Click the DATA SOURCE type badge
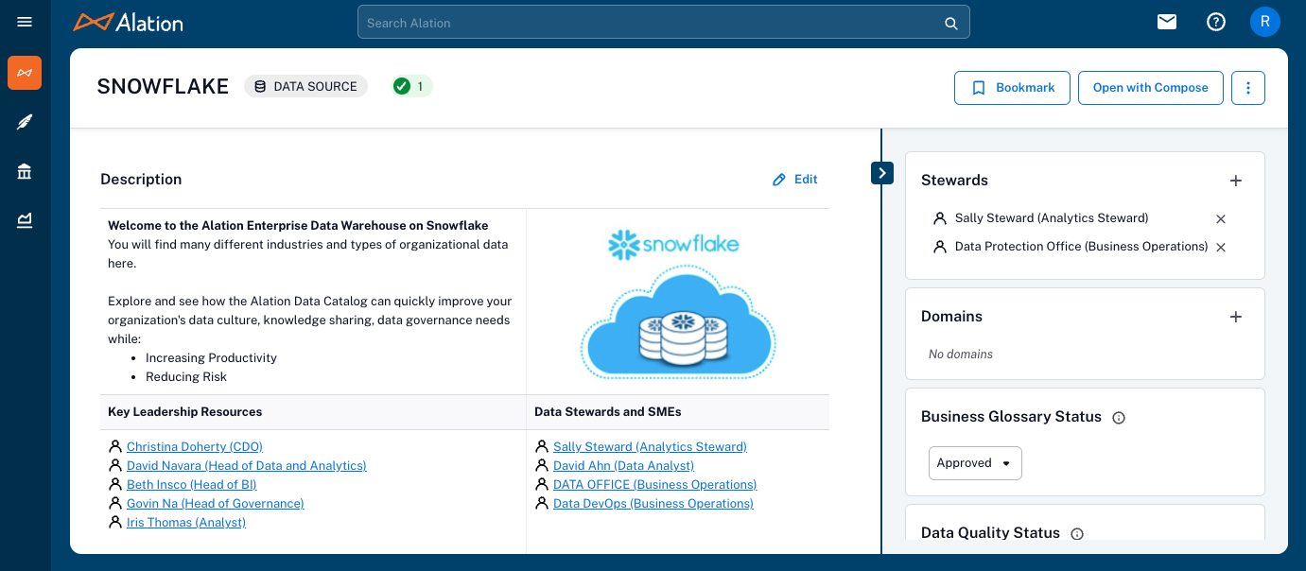Image resolution: width=1306 pixels, height=571 pixels. coord(305,86)
